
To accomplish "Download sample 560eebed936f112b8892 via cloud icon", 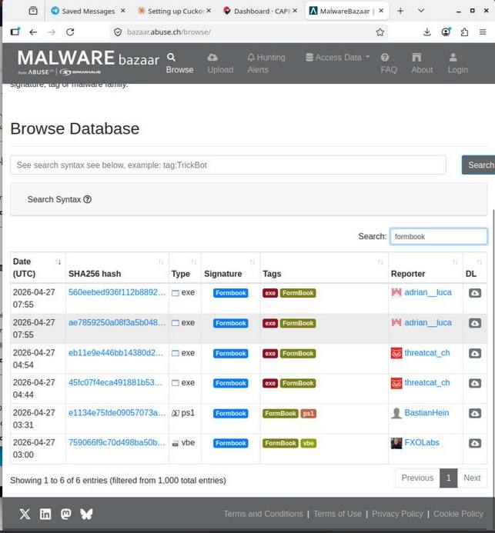I will click(x=475, y=293).
